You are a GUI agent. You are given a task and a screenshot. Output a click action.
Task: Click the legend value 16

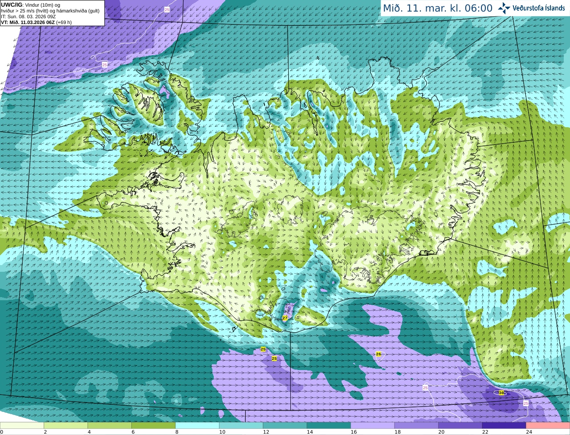pos(354,432)
